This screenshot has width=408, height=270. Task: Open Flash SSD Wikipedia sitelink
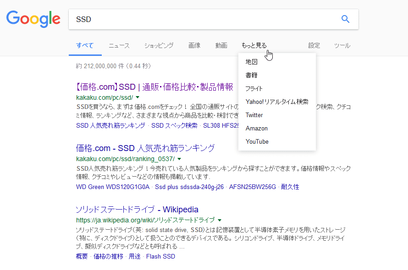pyautogui.click(x=160, y=256)
